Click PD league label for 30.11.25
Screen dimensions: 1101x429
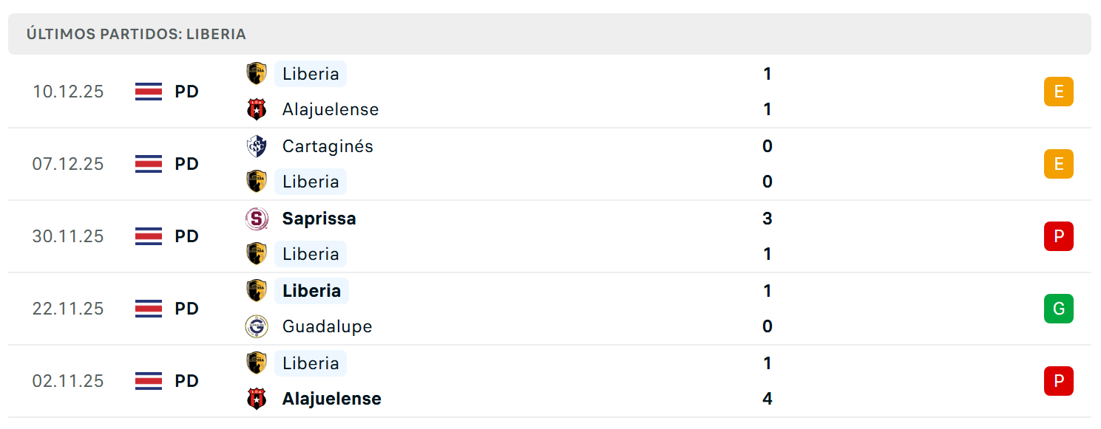pos(186,236)
